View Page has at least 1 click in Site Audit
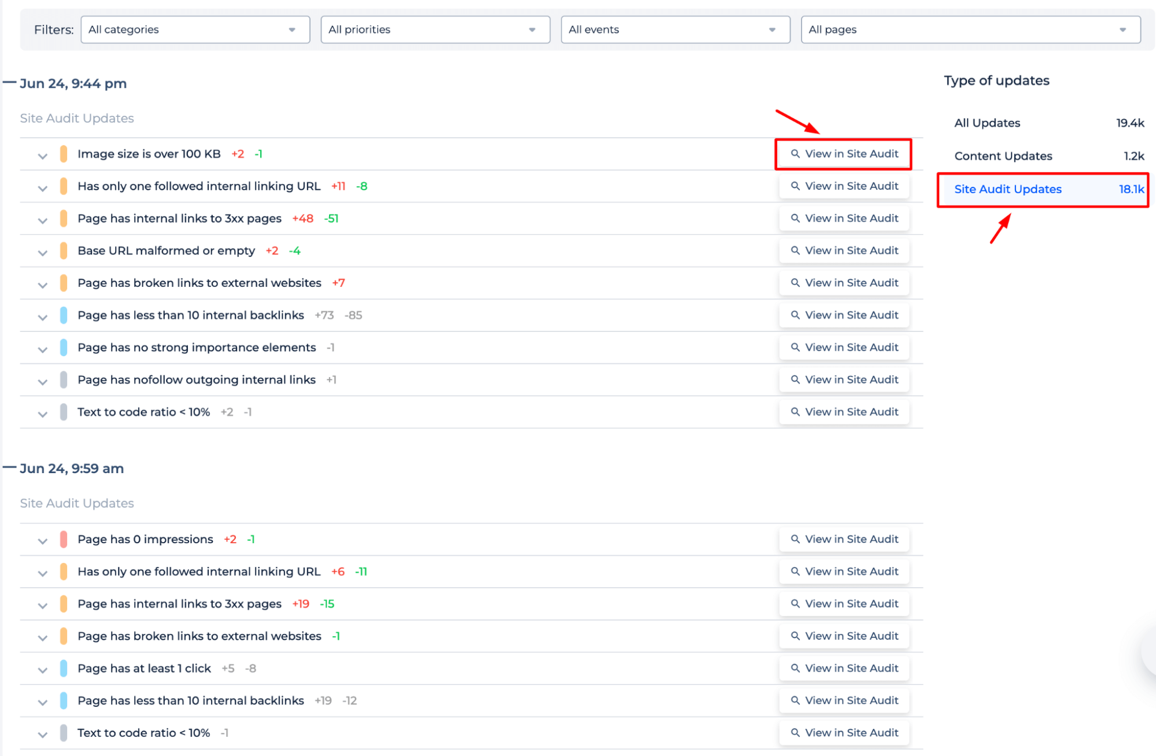 click(844, 668)
